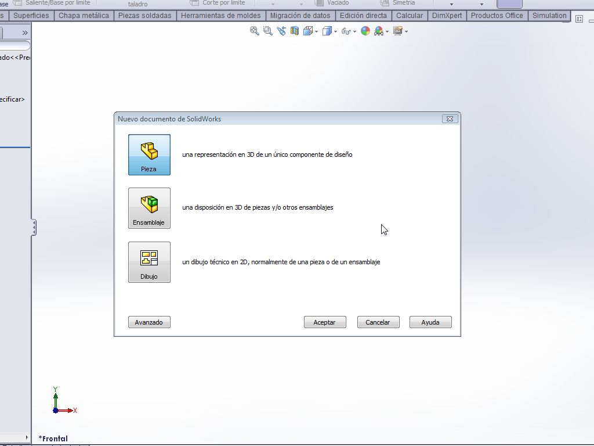Open Migración de datos tab
Image resolution: width=594 pixels, height=446 pixels.
coord(300,16)
